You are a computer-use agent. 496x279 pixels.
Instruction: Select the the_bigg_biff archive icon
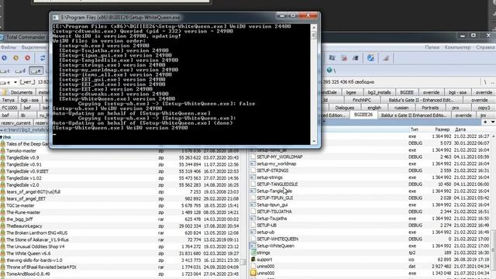tap(3, 219)
